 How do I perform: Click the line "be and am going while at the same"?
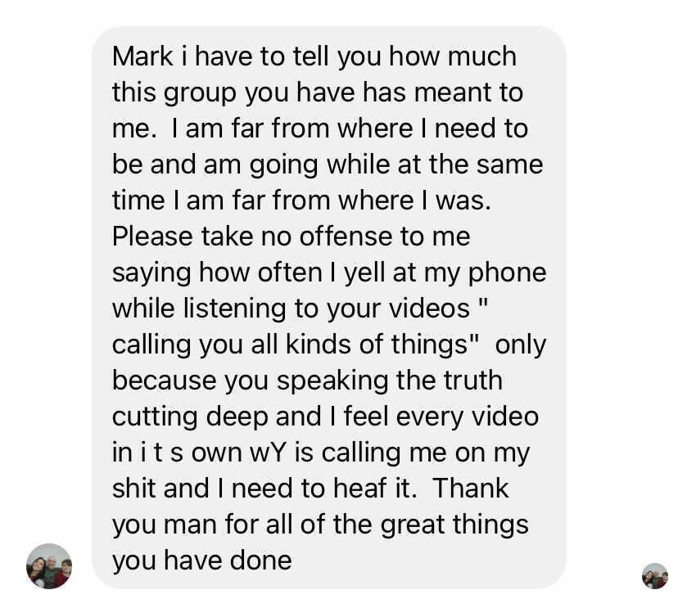click(328, 165)
